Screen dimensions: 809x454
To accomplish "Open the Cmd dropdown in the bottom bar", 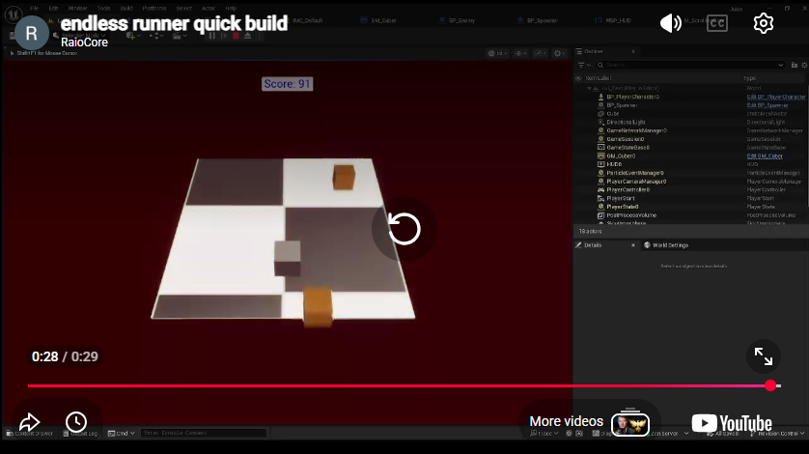I will point(124,433).
